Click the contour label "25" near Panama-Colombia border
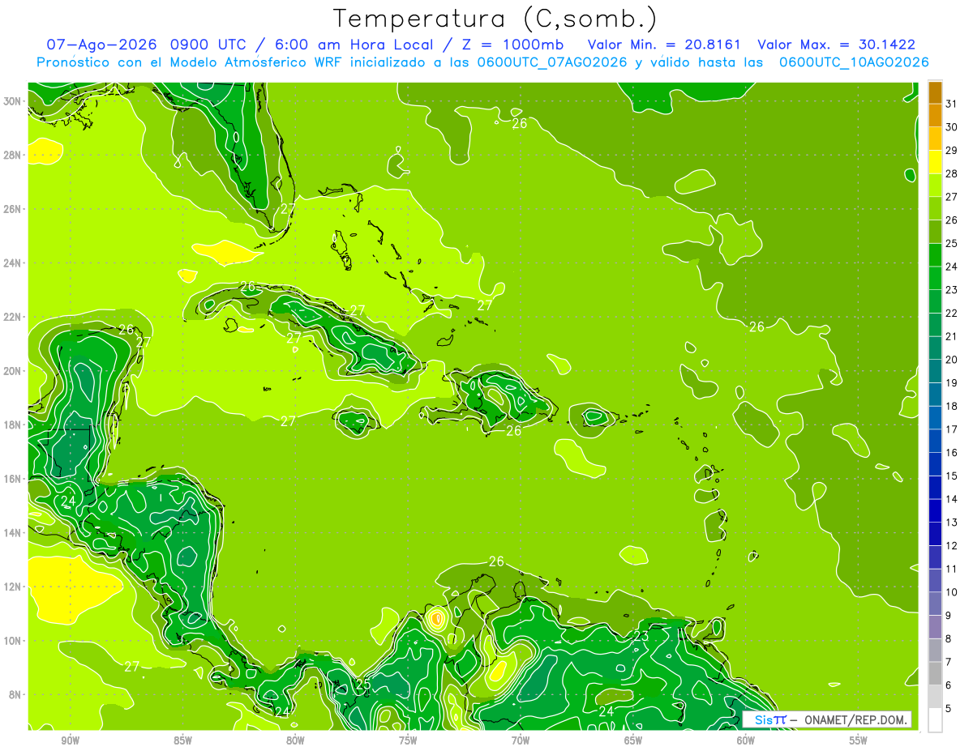The image size is (973, 751). [363, 685]
